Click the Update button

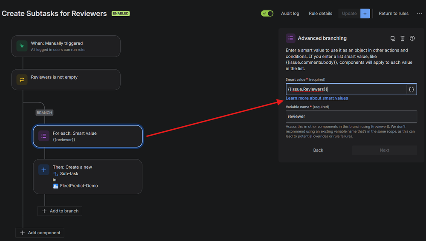[349, 14]
